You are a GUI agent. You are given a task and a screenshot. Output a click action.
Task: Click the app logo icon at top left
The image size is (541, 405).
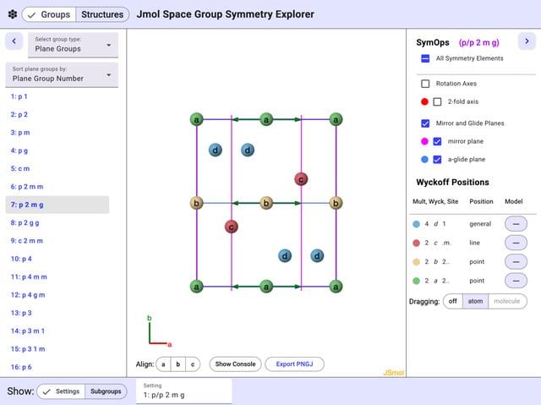[x=13, y=14]
